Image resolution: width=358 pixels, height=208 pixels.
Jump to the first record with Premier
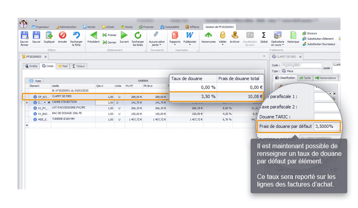(110, 35)
